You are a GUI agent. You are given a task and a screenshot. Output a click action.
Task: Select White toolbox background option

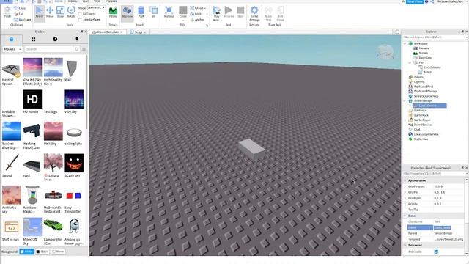(26, 252)
